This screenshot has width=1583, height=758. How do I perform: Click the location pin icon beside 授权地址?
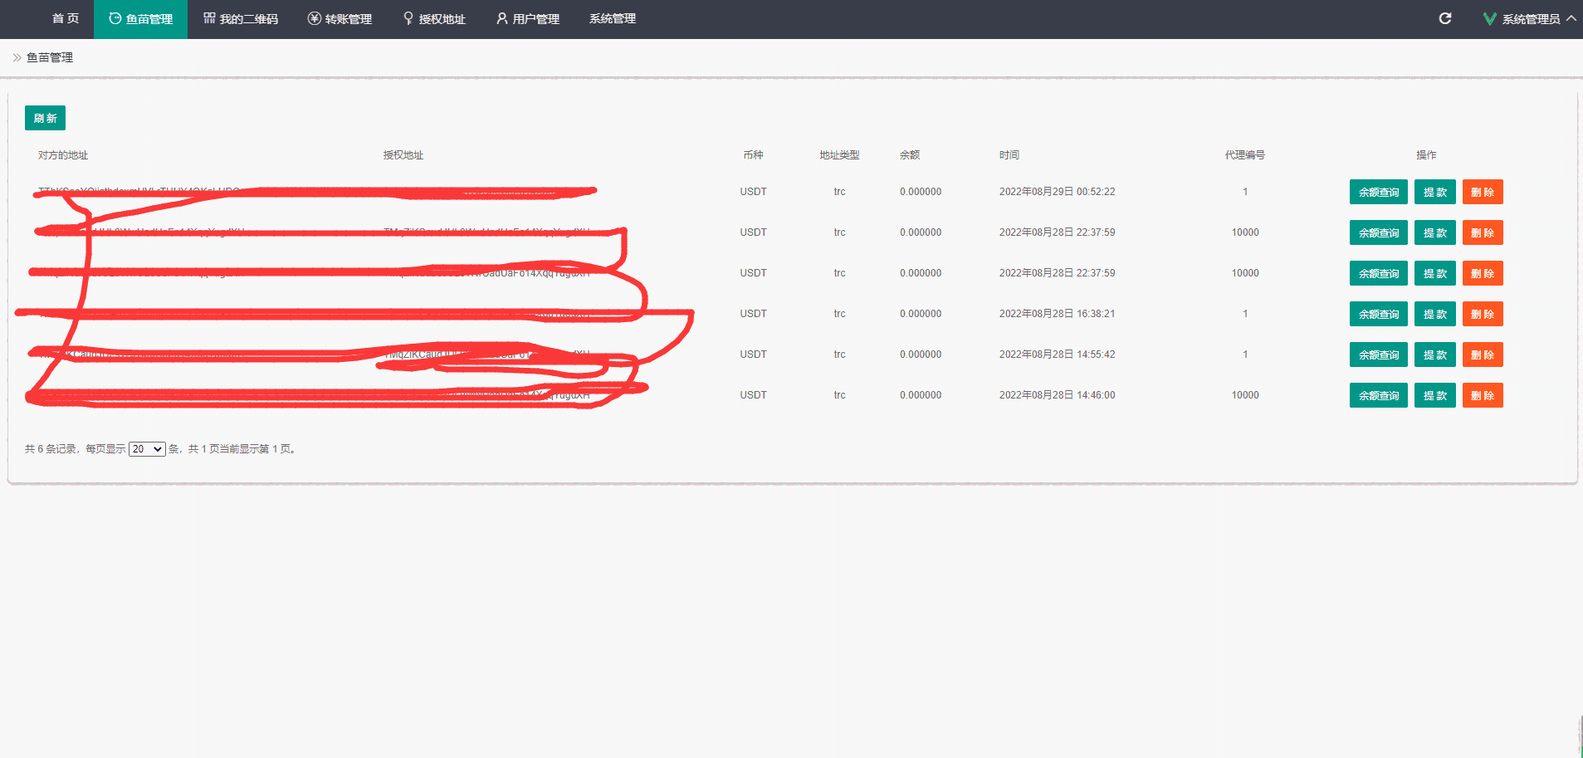coord(408,18)
